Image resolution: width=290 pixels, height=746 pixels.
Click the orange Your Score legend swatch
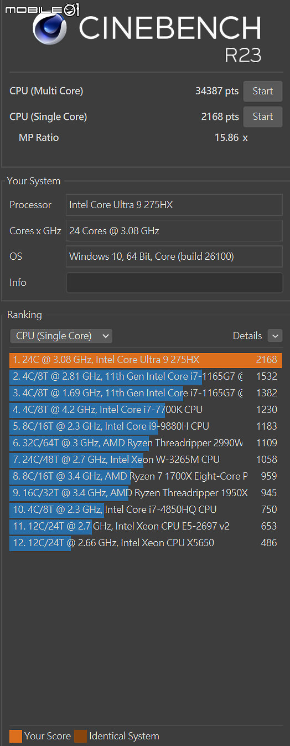(x=15, y=736)
